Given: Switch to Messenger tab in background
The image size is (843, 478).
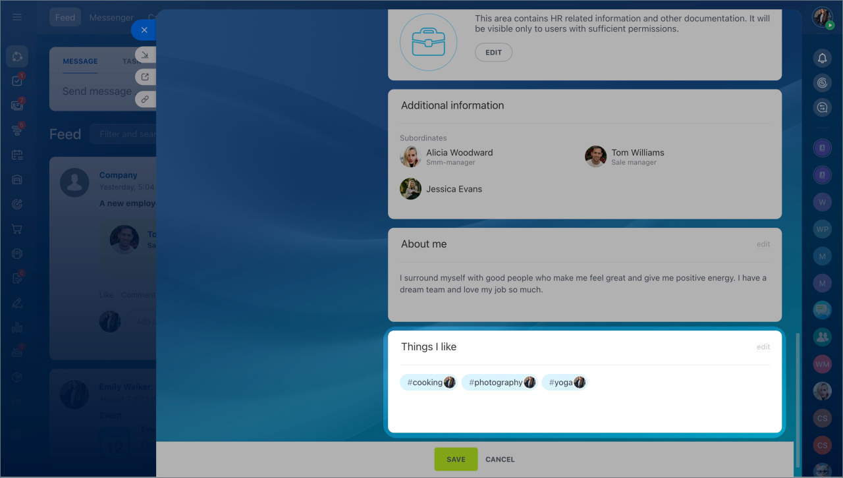Looking at the screenshot, I should (111, 18).
